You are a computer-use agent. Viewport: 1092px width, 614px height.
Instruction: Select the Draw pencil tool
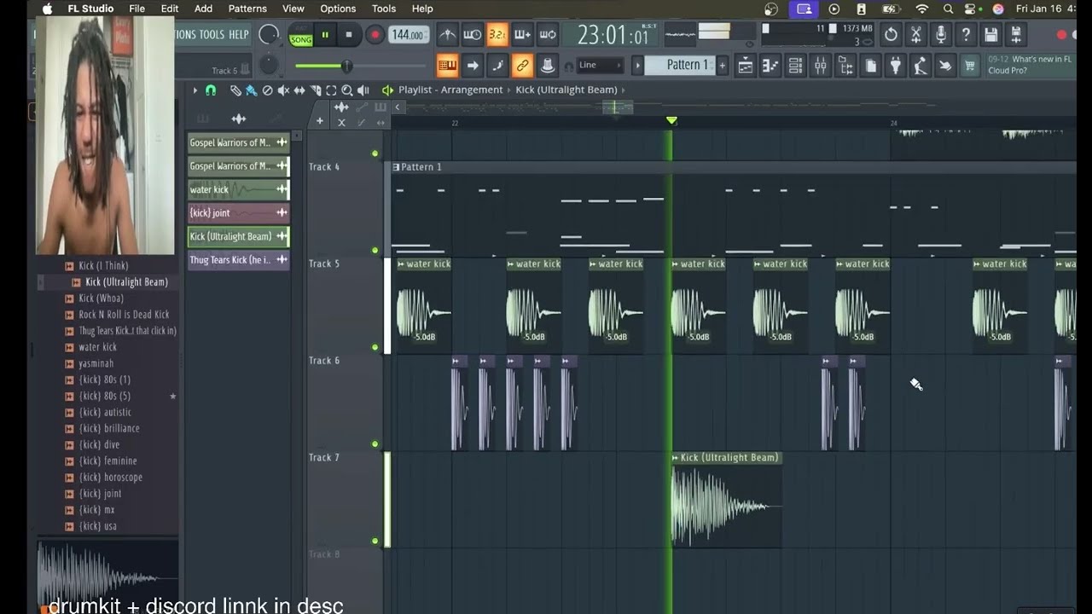point(235,90)
